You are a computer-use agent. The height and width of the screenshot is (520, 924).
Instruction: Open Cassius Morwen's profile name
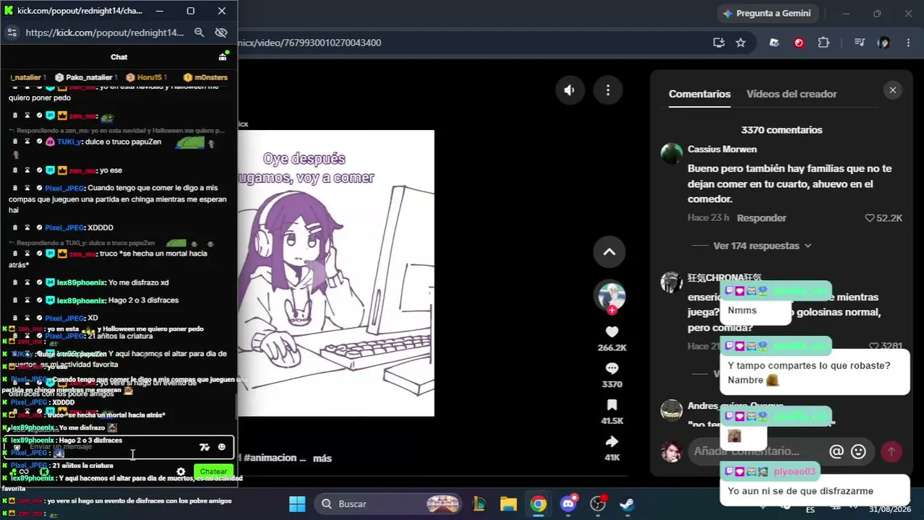tap(722, 149)
